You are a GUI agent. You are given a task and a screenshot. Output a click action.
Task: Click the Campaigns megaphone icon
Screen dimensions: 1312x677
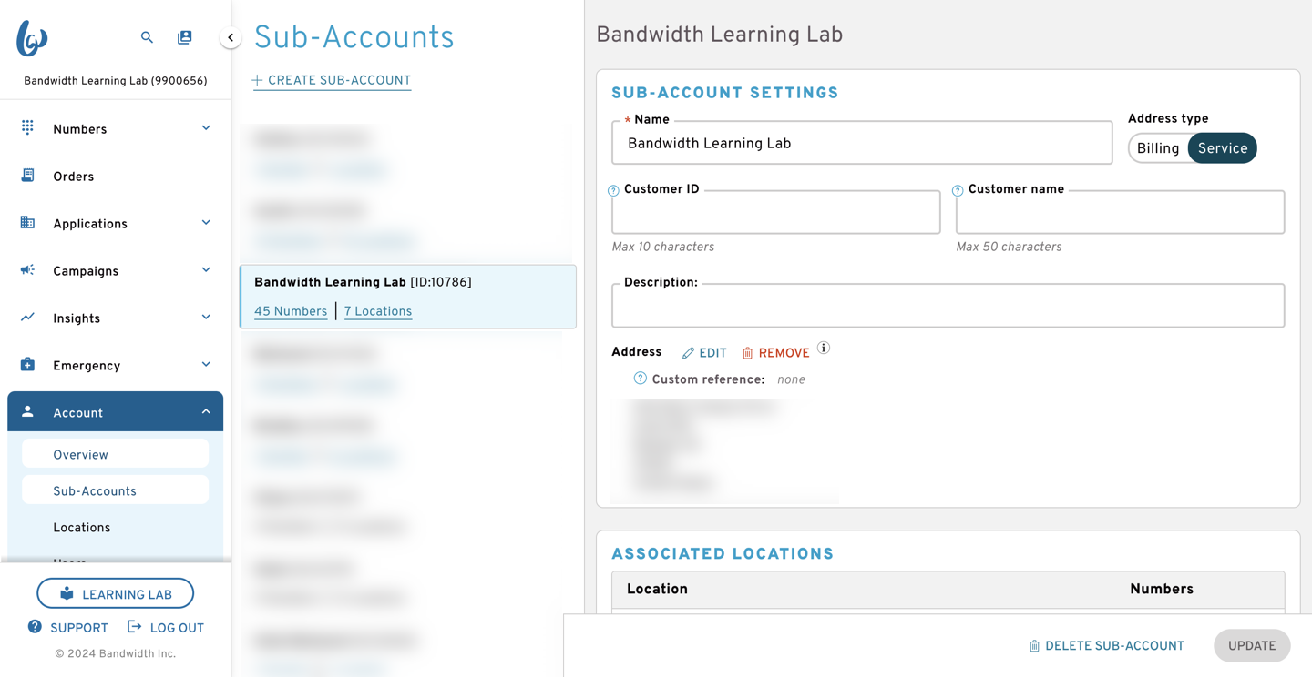[27, 270]
